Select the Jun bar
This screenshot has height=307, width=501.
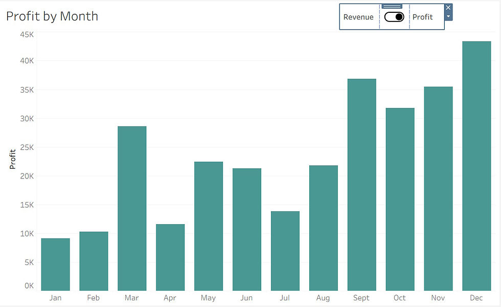247,230
